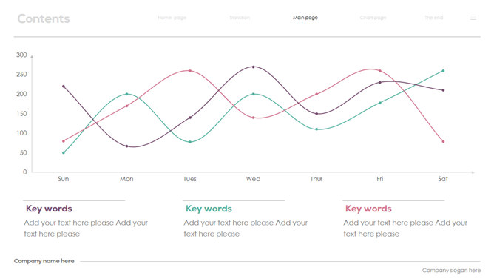This screenshot has width=494, height=278.
Task: Open the hamburger menu icon
Action: (x=473, y=18)
